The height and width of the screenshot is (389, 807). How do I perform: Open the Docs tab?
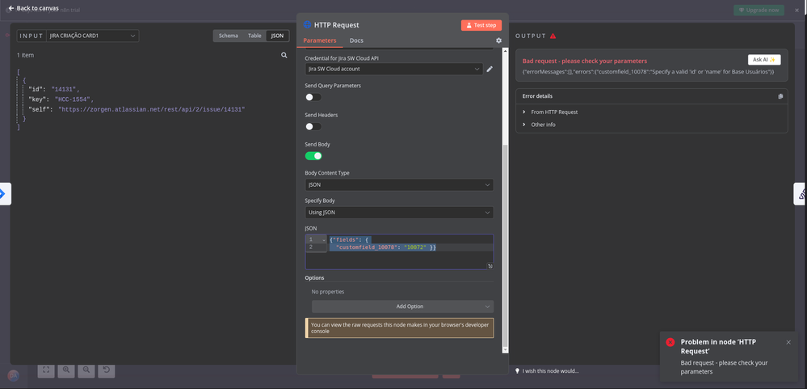(356, 40)
